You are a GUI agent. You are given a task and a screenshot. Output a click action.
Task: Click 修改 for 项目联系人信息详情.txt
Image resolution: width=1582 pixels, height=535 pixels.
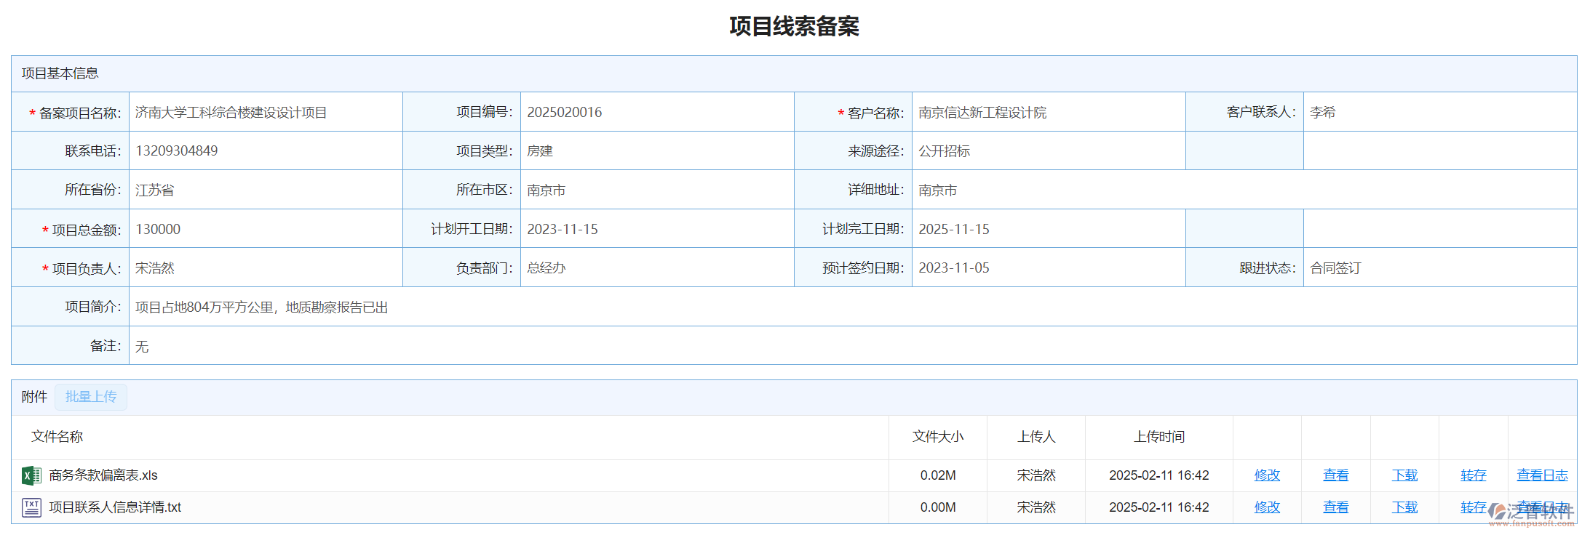point(1266,507)
